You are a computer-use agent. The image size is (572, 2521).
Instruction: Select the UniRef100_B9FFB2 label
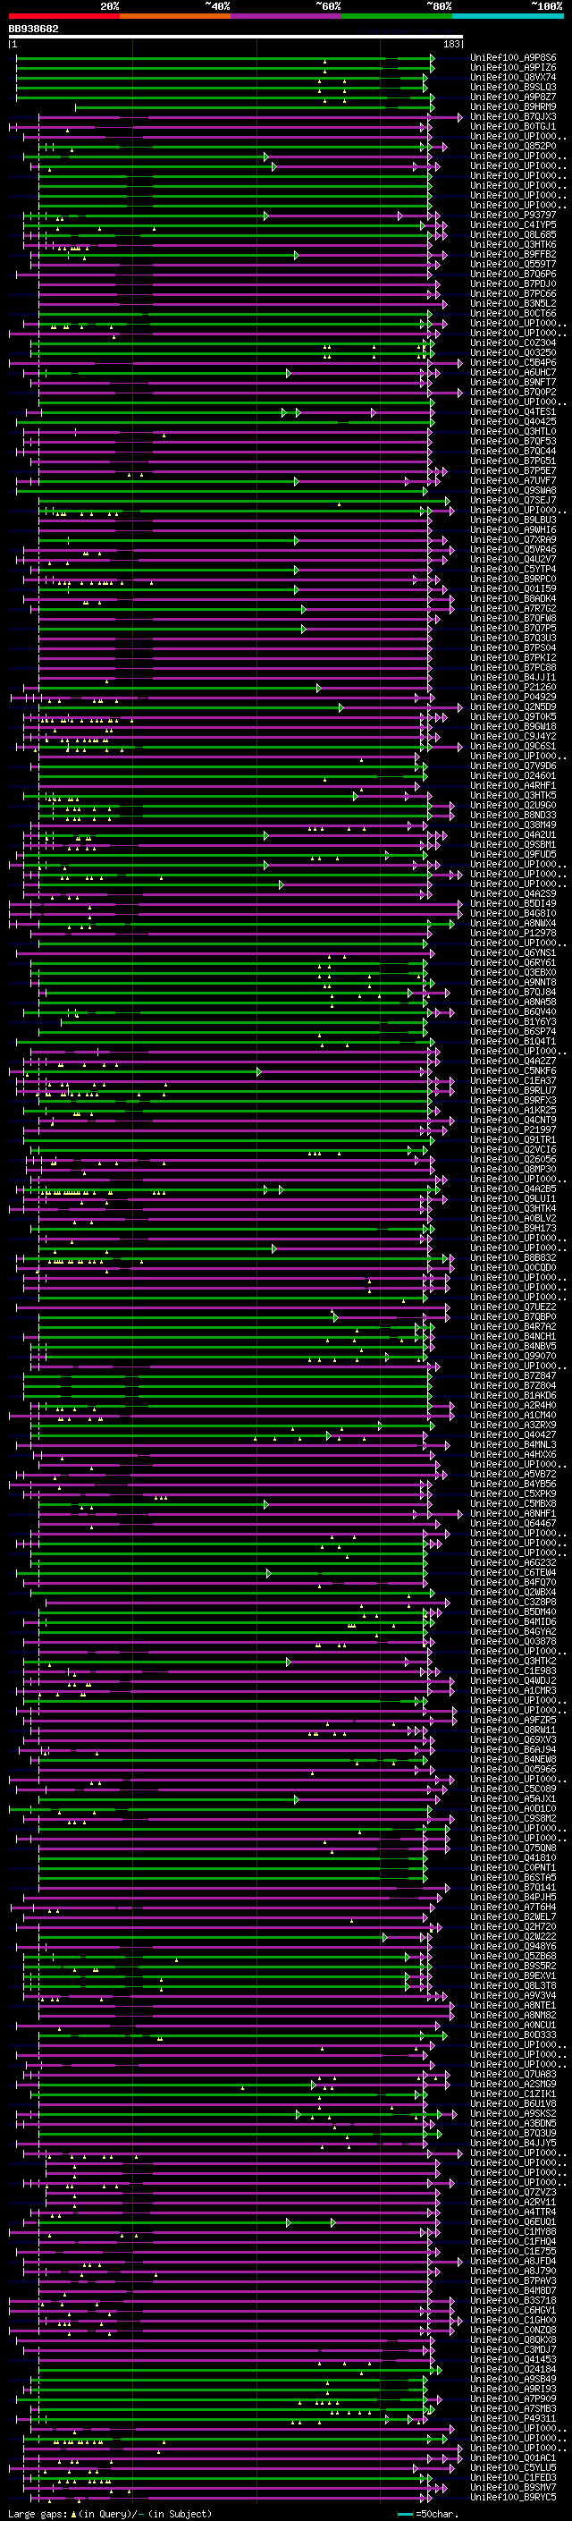513,255
